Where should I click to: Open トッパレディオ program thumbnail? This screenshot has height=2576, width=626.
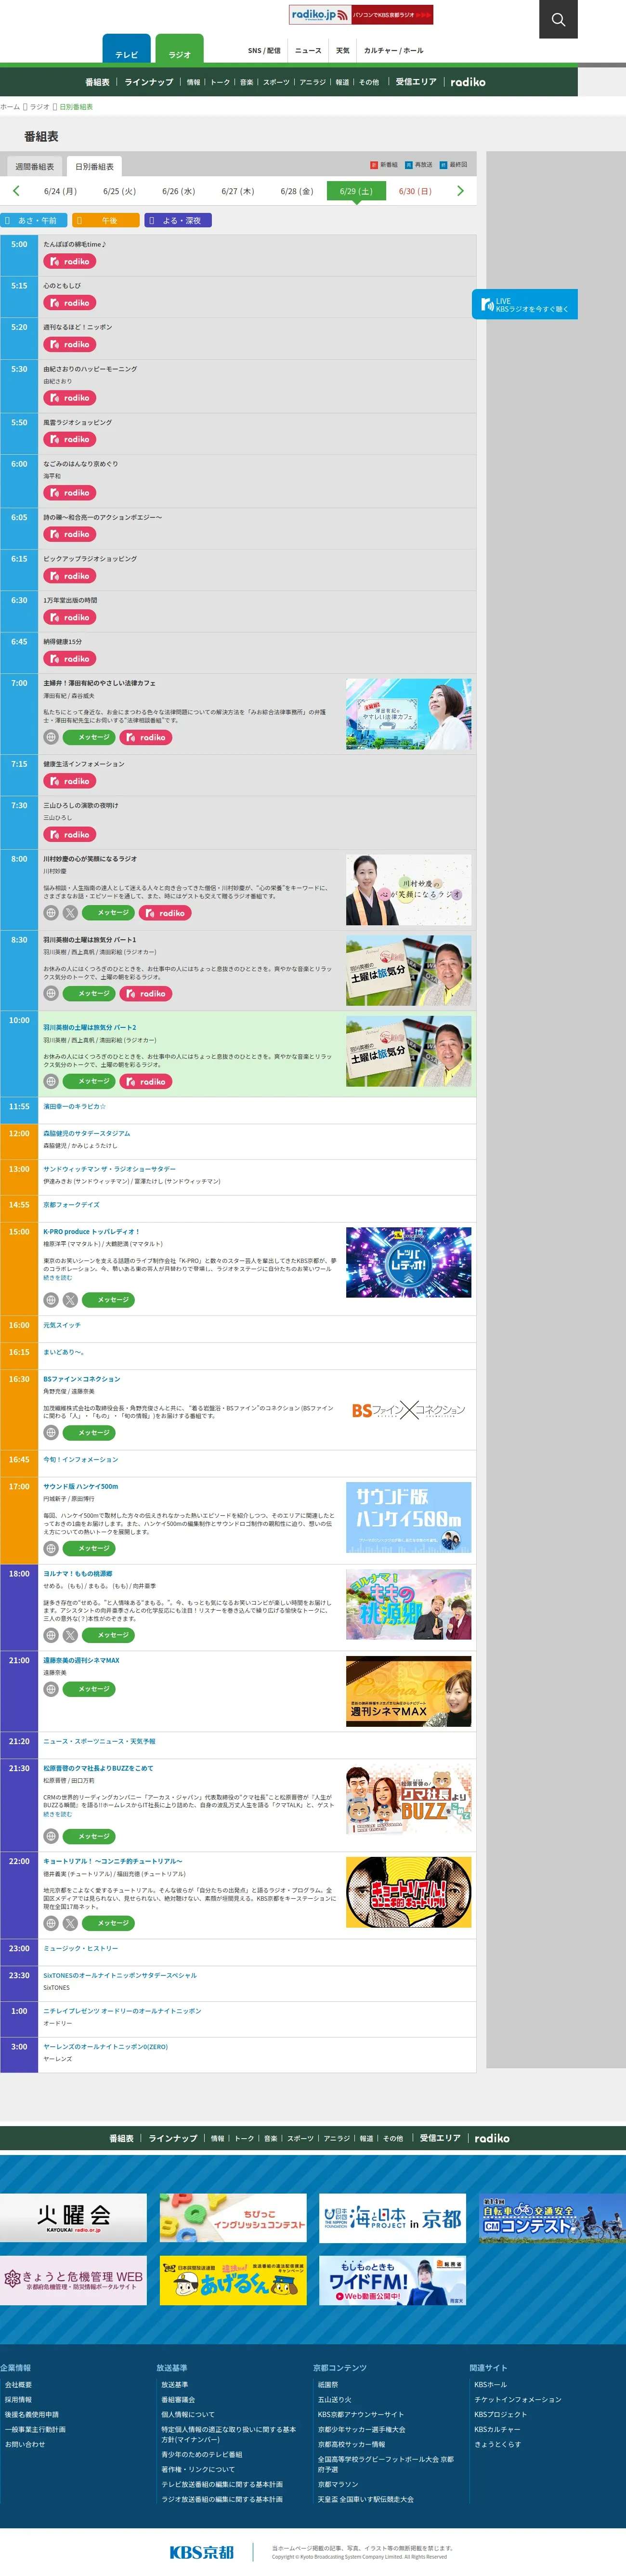(x=409, y=1263)
